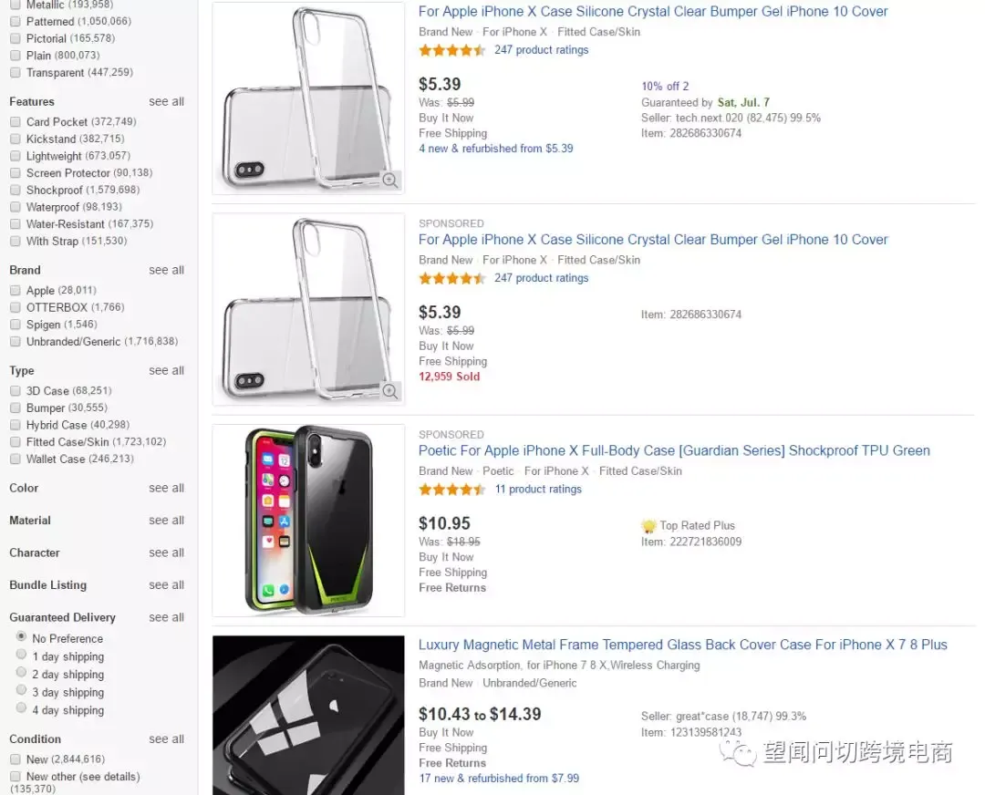985x795 pixels.
Task: Expand Character filter via see all
Action: point(167,552)
